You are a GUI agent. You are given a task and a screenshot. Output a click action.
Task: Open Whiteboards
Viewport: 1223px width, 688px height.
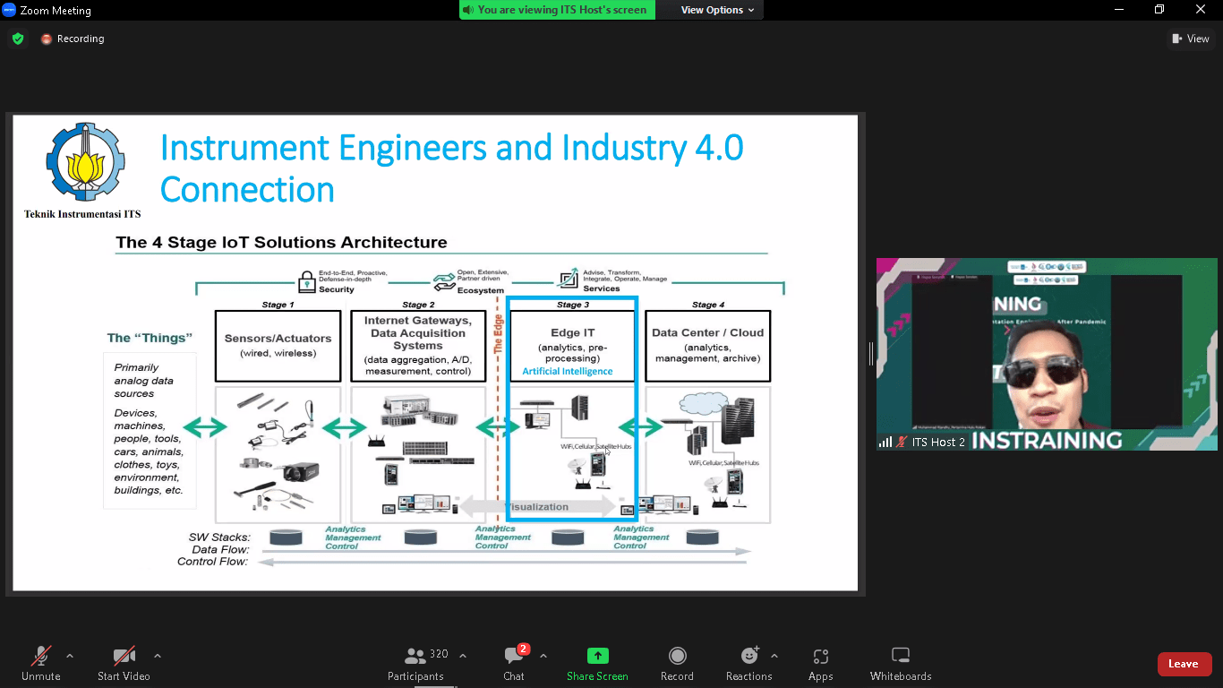click(x=901, y=664)
